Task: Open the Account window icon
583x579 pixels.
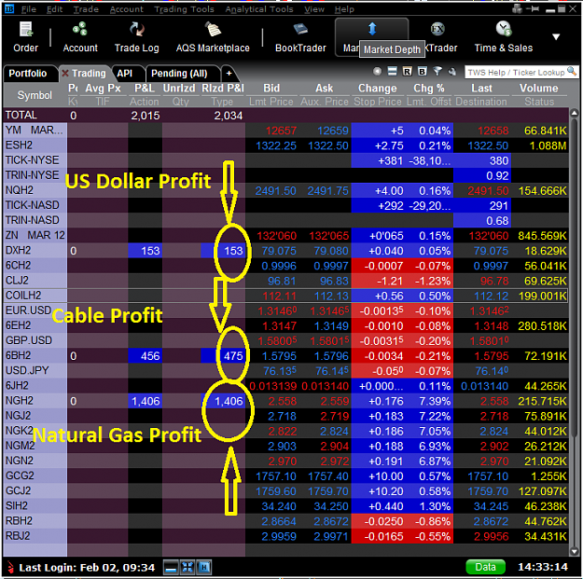Action: click(x=80, y=37)
